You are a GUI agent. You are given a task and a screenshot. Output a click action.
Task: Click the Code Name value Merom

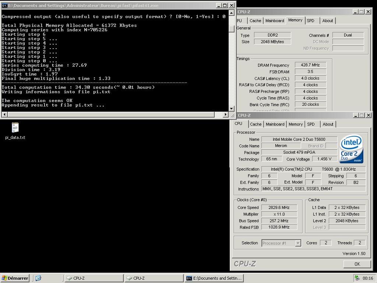pyautogui.click(x=281, y=146)
